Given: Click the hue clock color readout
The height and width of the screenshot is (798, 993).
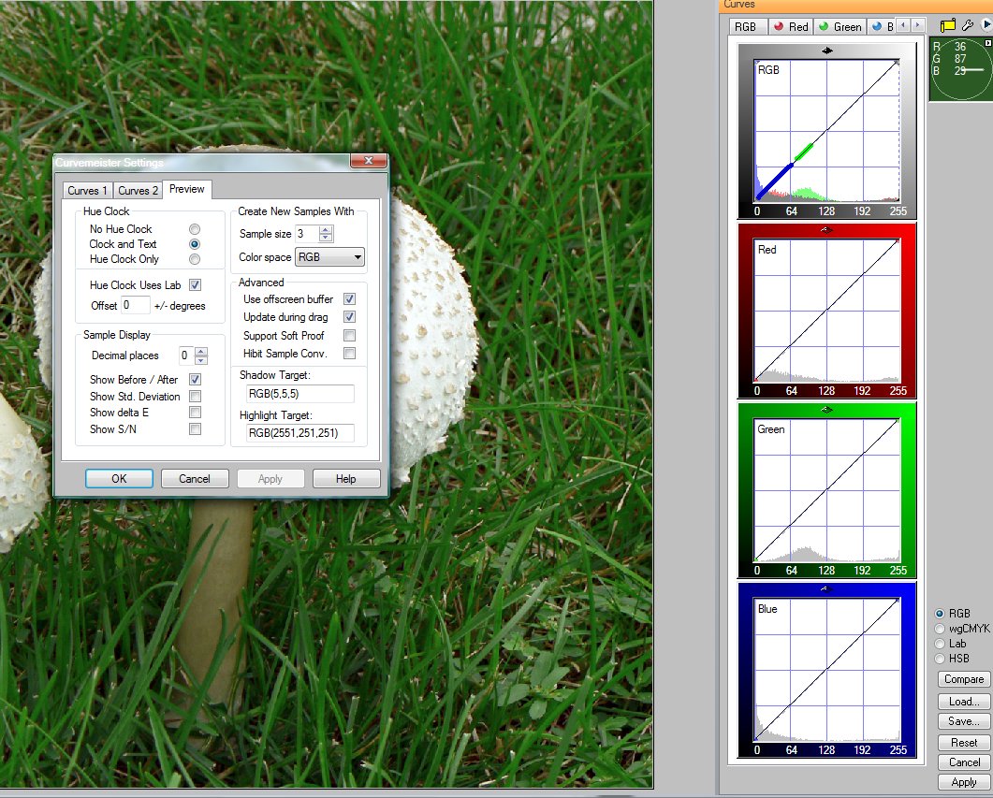Looking at the screenshot, I should [x=960, y=69].
